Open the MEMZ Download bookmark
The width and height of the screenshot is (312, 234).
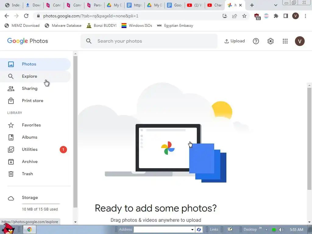[x=22, y=26]
